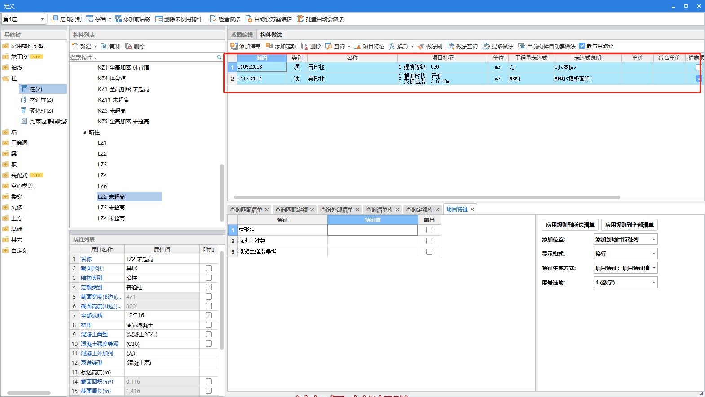Open the 第4层 floor dropdown
The image size is (705, 397).
pyautogui.click(x=23, y=19)
